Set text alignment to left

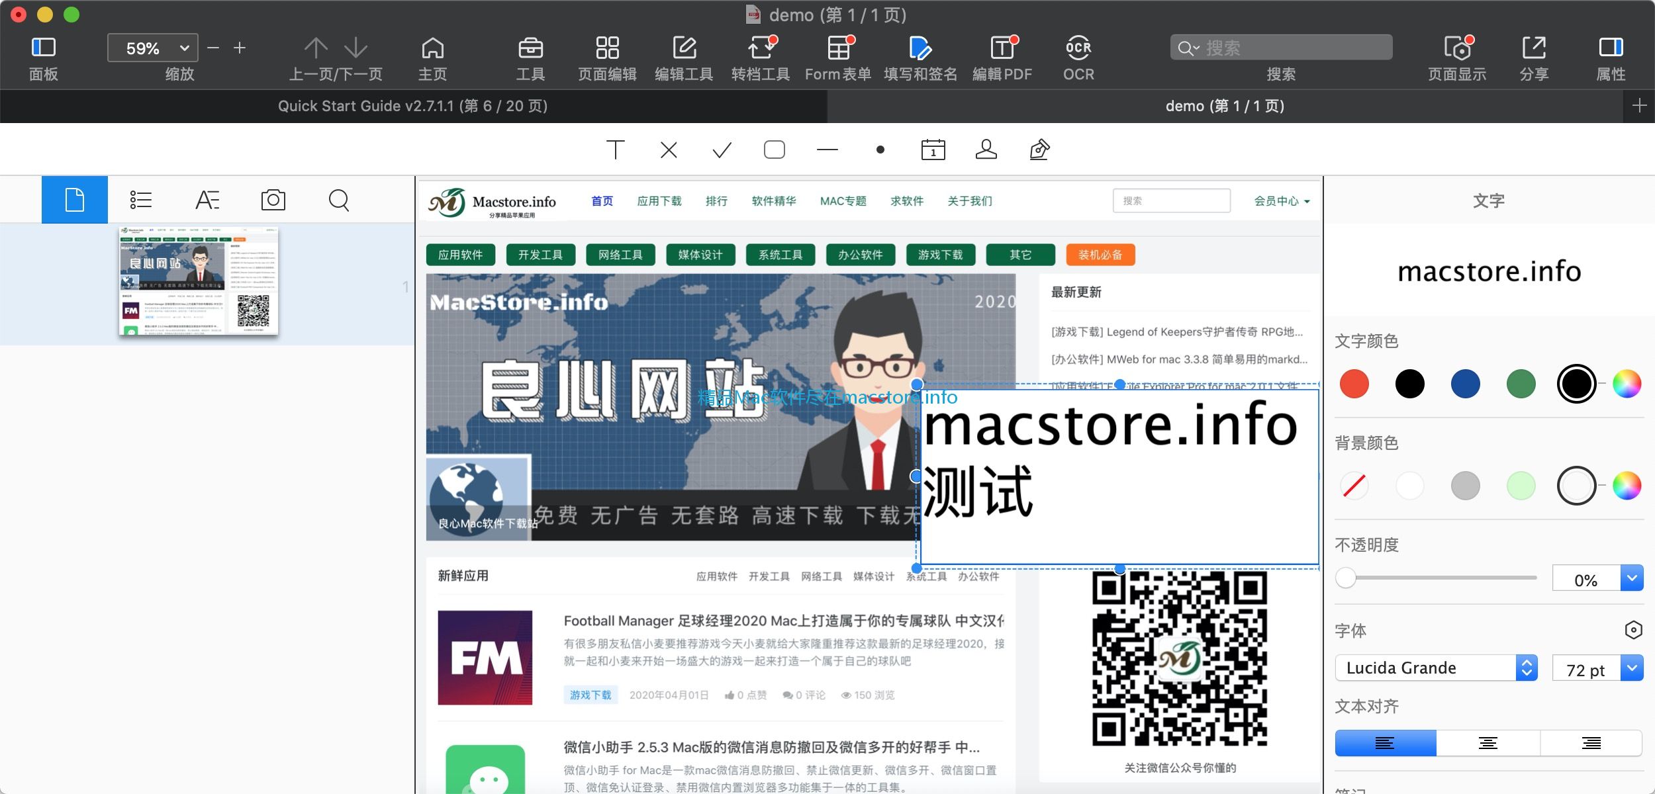[1385, 743]
